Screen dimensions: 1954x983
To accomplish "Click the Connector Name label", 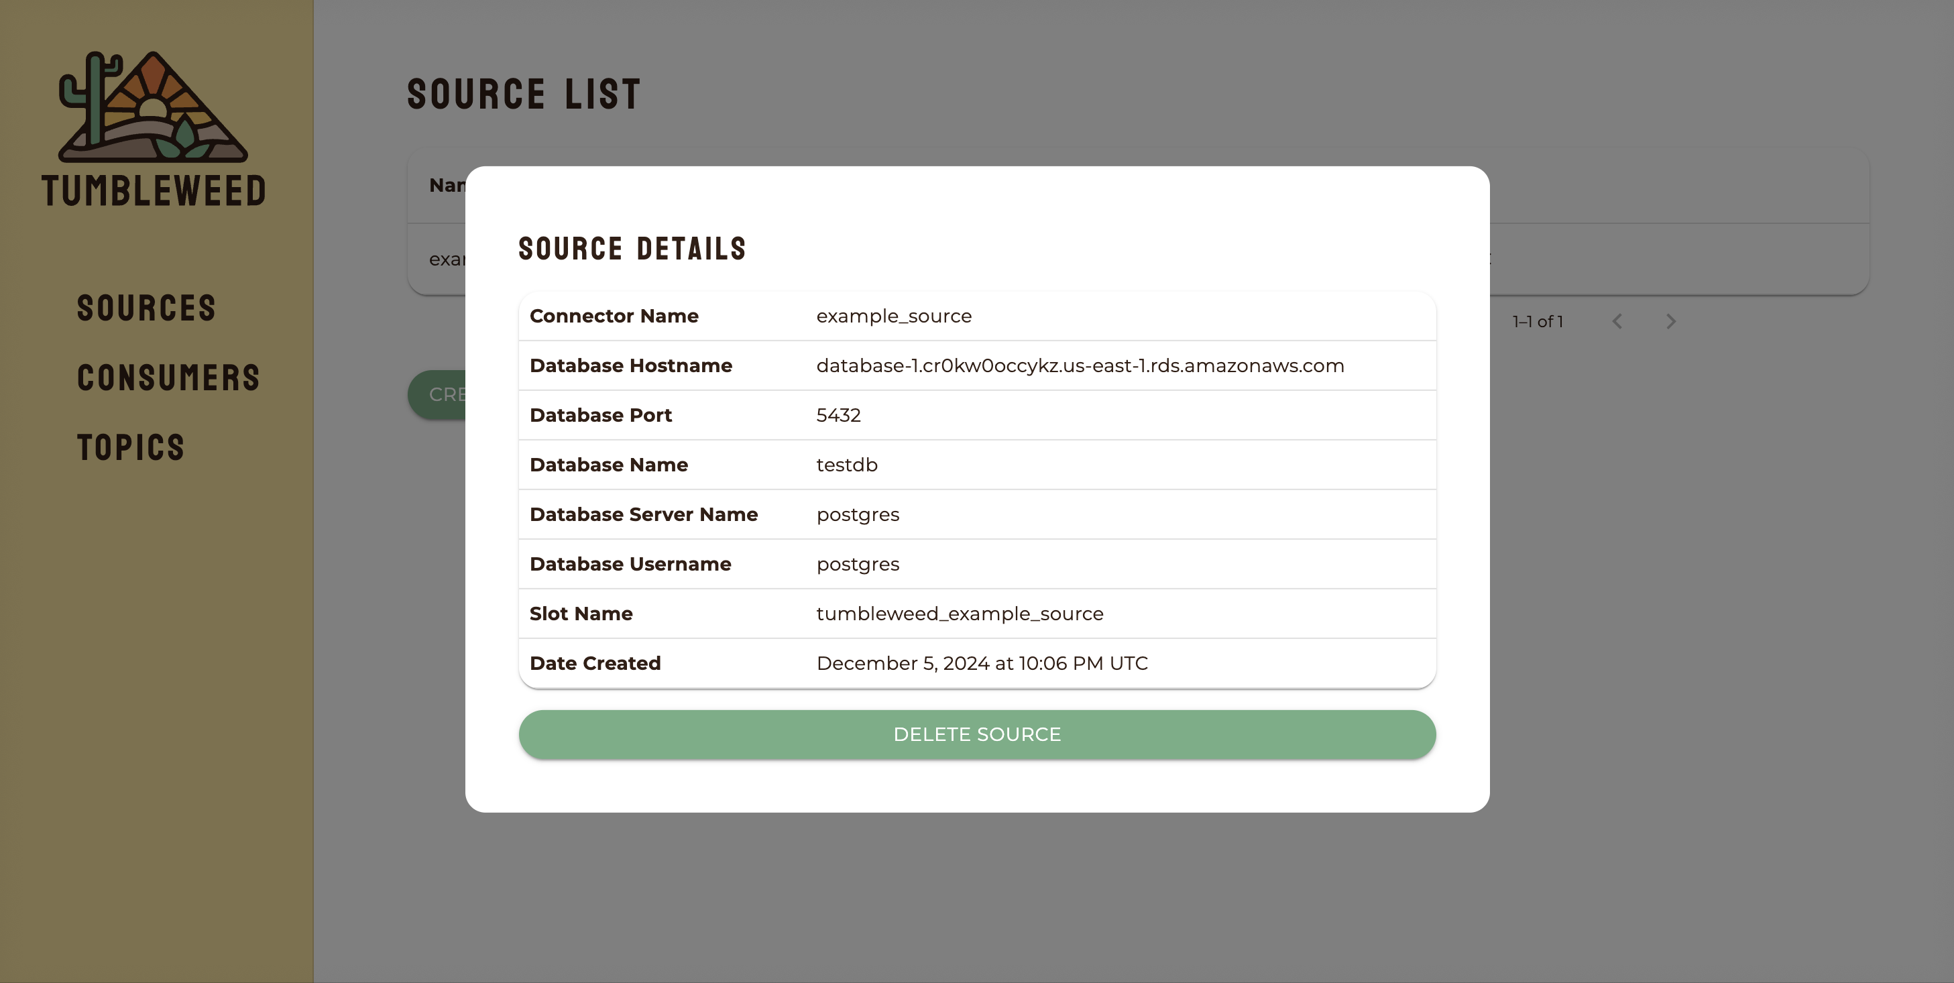I will pos(614,316).
